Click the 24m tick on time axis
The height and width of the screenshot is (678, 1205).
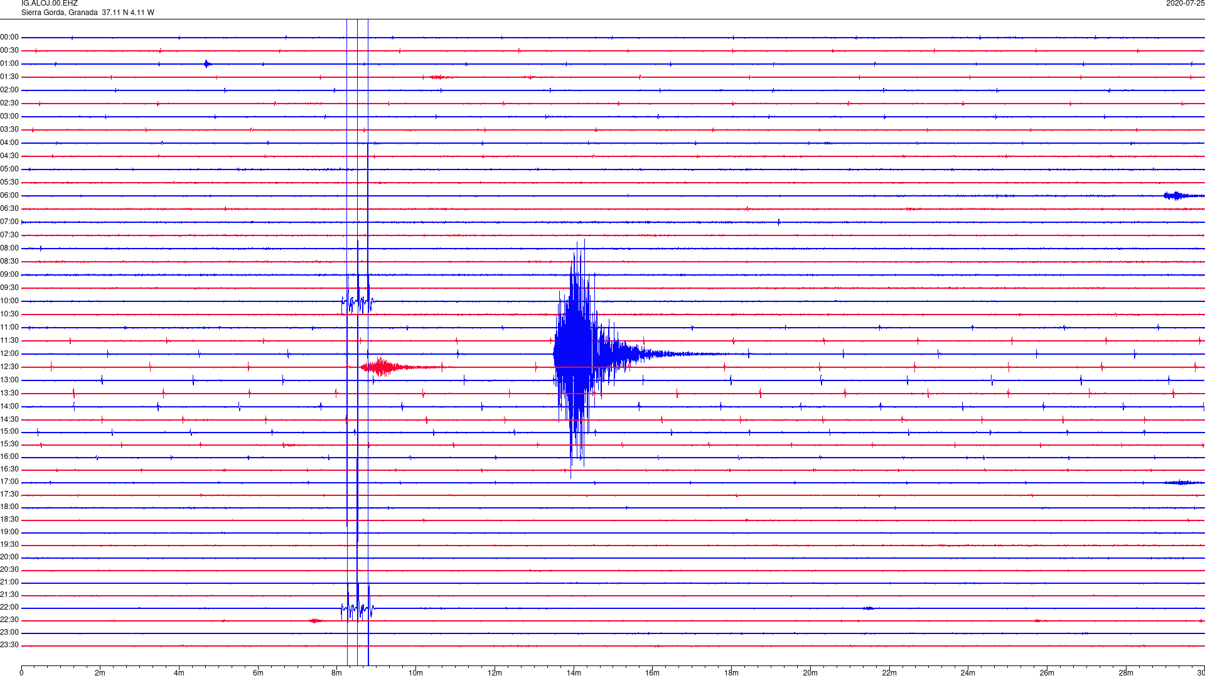[968, 673]
